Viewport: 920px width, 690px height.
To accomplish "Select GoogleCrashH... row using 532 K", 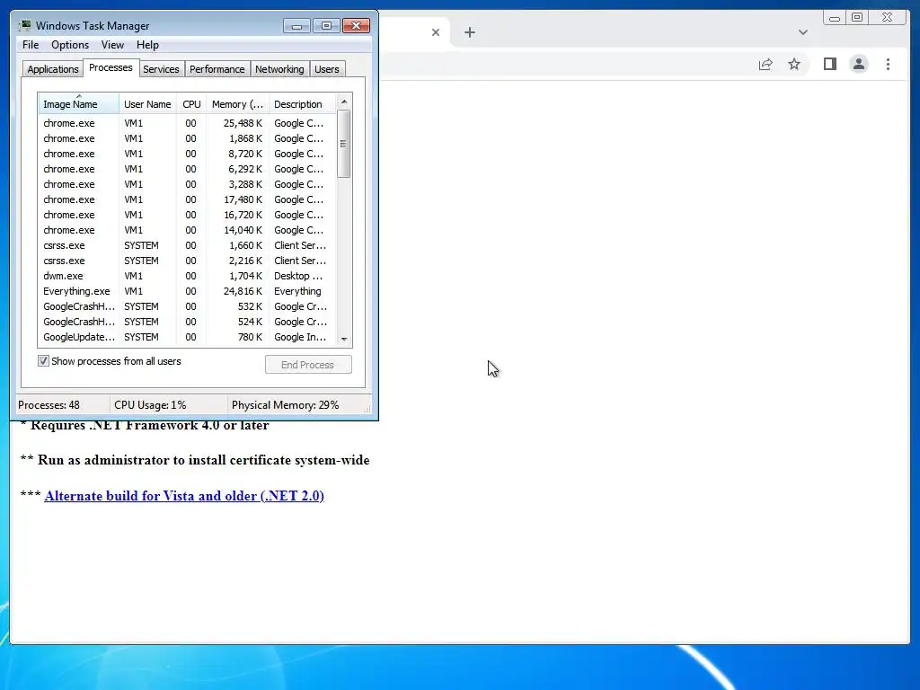I will (188, 306).
